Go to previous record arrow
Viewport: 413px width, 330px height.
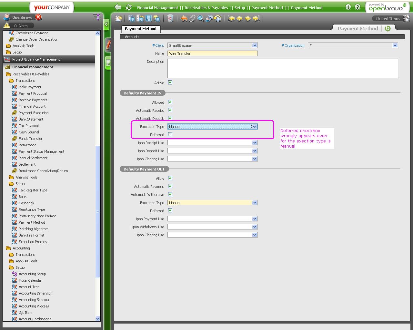tap(239, 18)
